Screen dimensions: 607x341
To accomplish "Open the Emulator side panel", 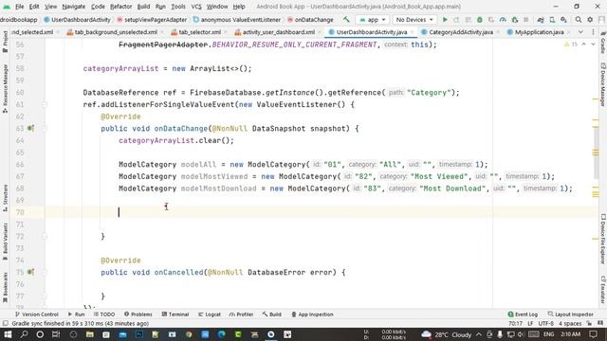I will pyautogui.click(x=603, y=289).
